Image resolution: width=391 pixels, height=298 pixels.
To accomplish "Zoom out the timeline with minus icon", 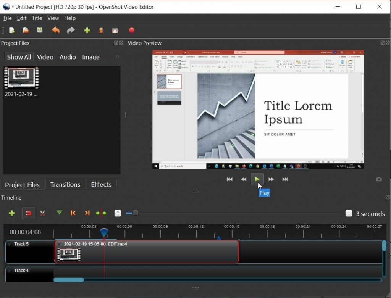I will pos(349,214).
